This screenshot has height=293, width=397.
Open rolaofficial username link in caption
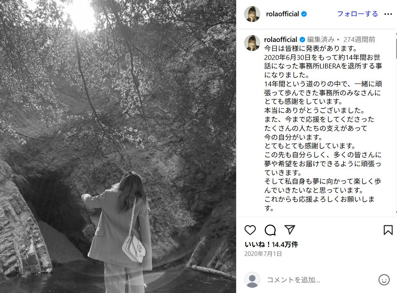pyautogui.click(x=280, y=40)
